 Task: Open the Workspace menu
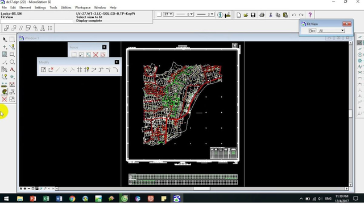(82, 7)
